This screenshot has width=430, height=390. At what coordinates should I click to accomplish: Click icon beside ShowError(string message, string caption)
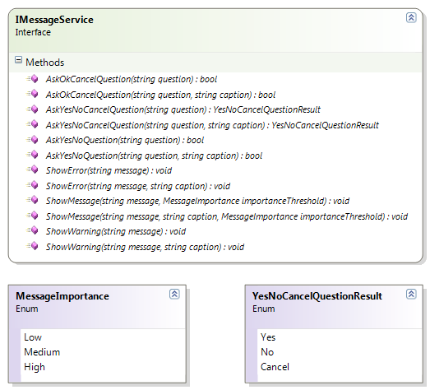(32, 185)
